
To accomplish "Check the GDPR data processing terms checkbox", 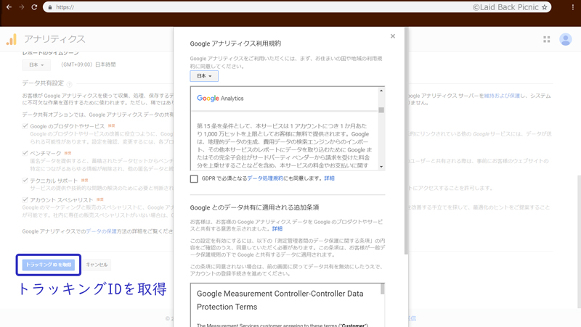I will coord(194,178).
